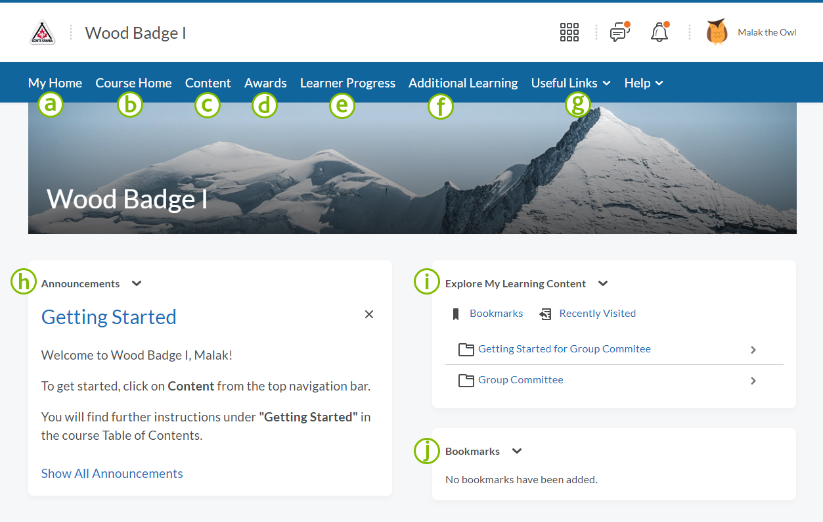The width and height of the screenshot is (823, 522).
Task: Open Course Home in navbar
Action: pyautogui.click(x=133, y=83)
